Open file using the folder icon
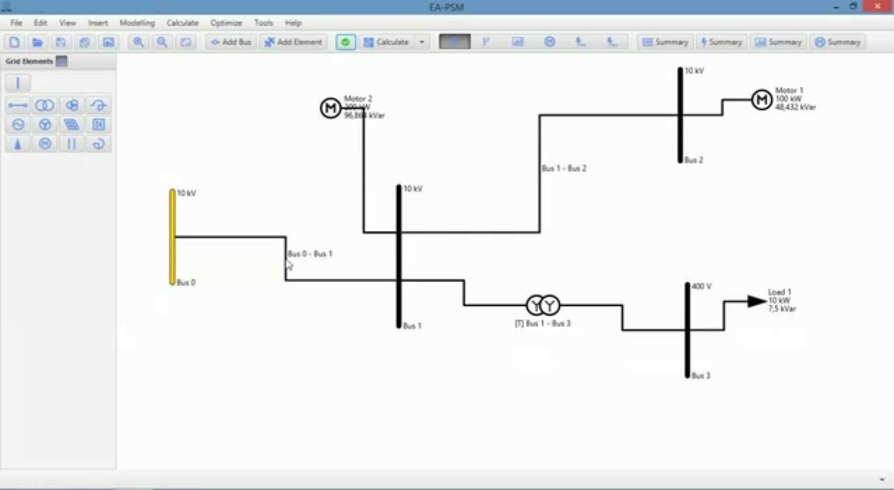The image size is (894, 490). (x=37, y=42)
